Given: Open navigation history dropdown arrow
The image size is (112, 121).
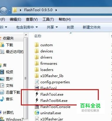Looking at the screenshot, I should (x=9, y=10).
